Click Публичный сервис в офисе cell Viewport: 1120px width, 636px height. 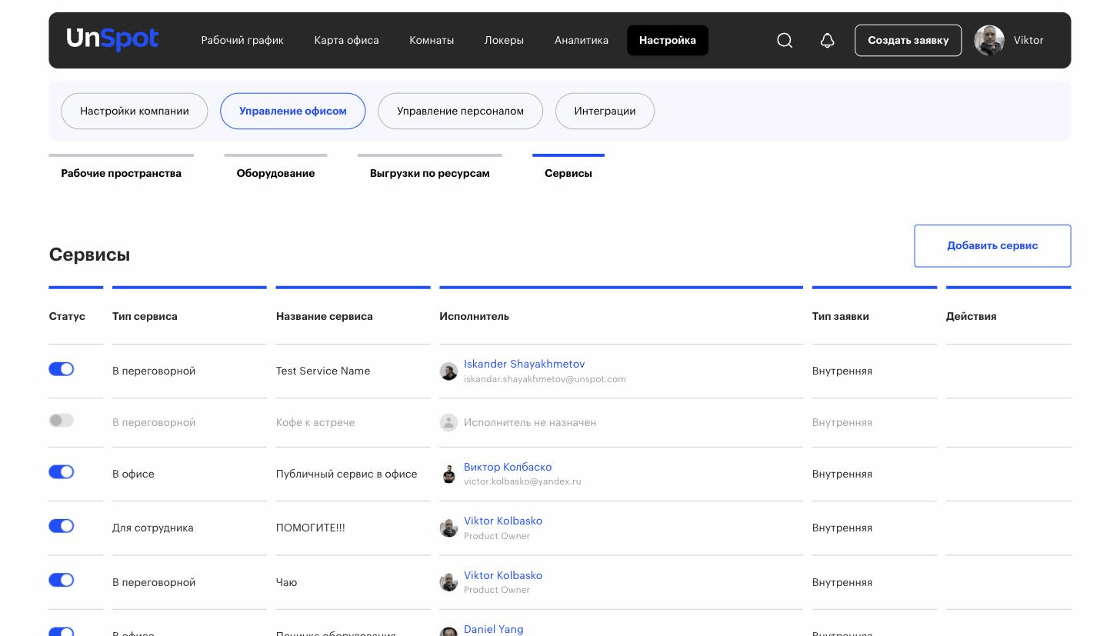tap(347, 474)
